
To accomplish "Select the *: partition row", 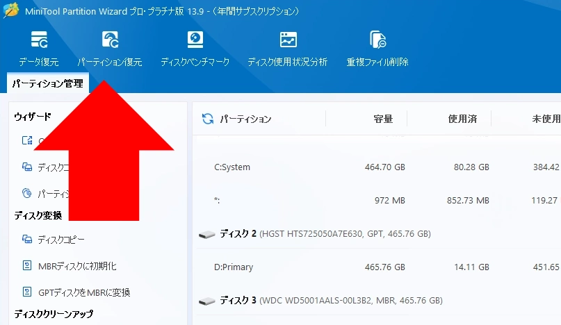I will pos(379,200).
